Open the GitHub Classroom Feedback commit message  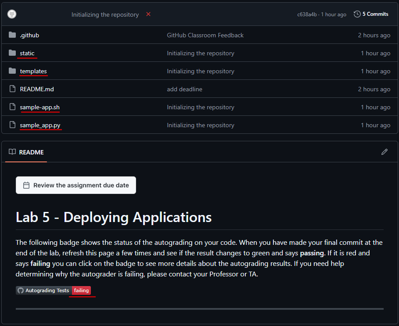click(x=205, y=35)
